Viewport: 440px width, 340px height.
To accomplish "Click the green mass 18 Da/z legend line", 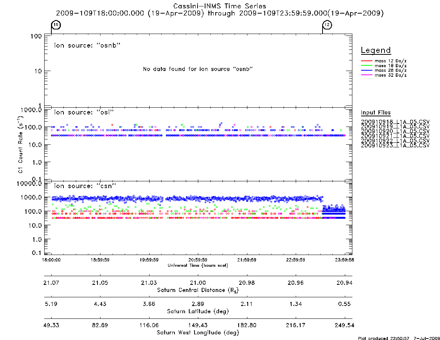I will 366,66.
